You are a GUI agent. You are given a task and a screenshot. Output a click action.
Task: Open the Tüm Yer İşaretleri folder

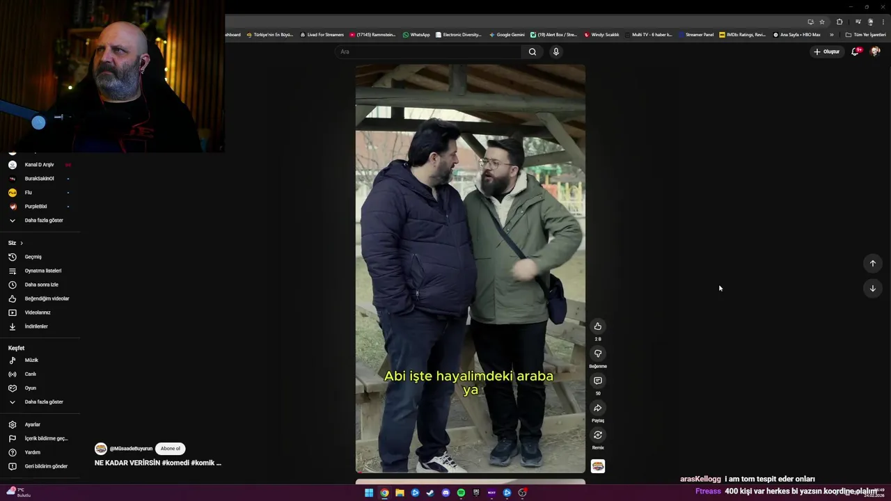tap(866, 35)
